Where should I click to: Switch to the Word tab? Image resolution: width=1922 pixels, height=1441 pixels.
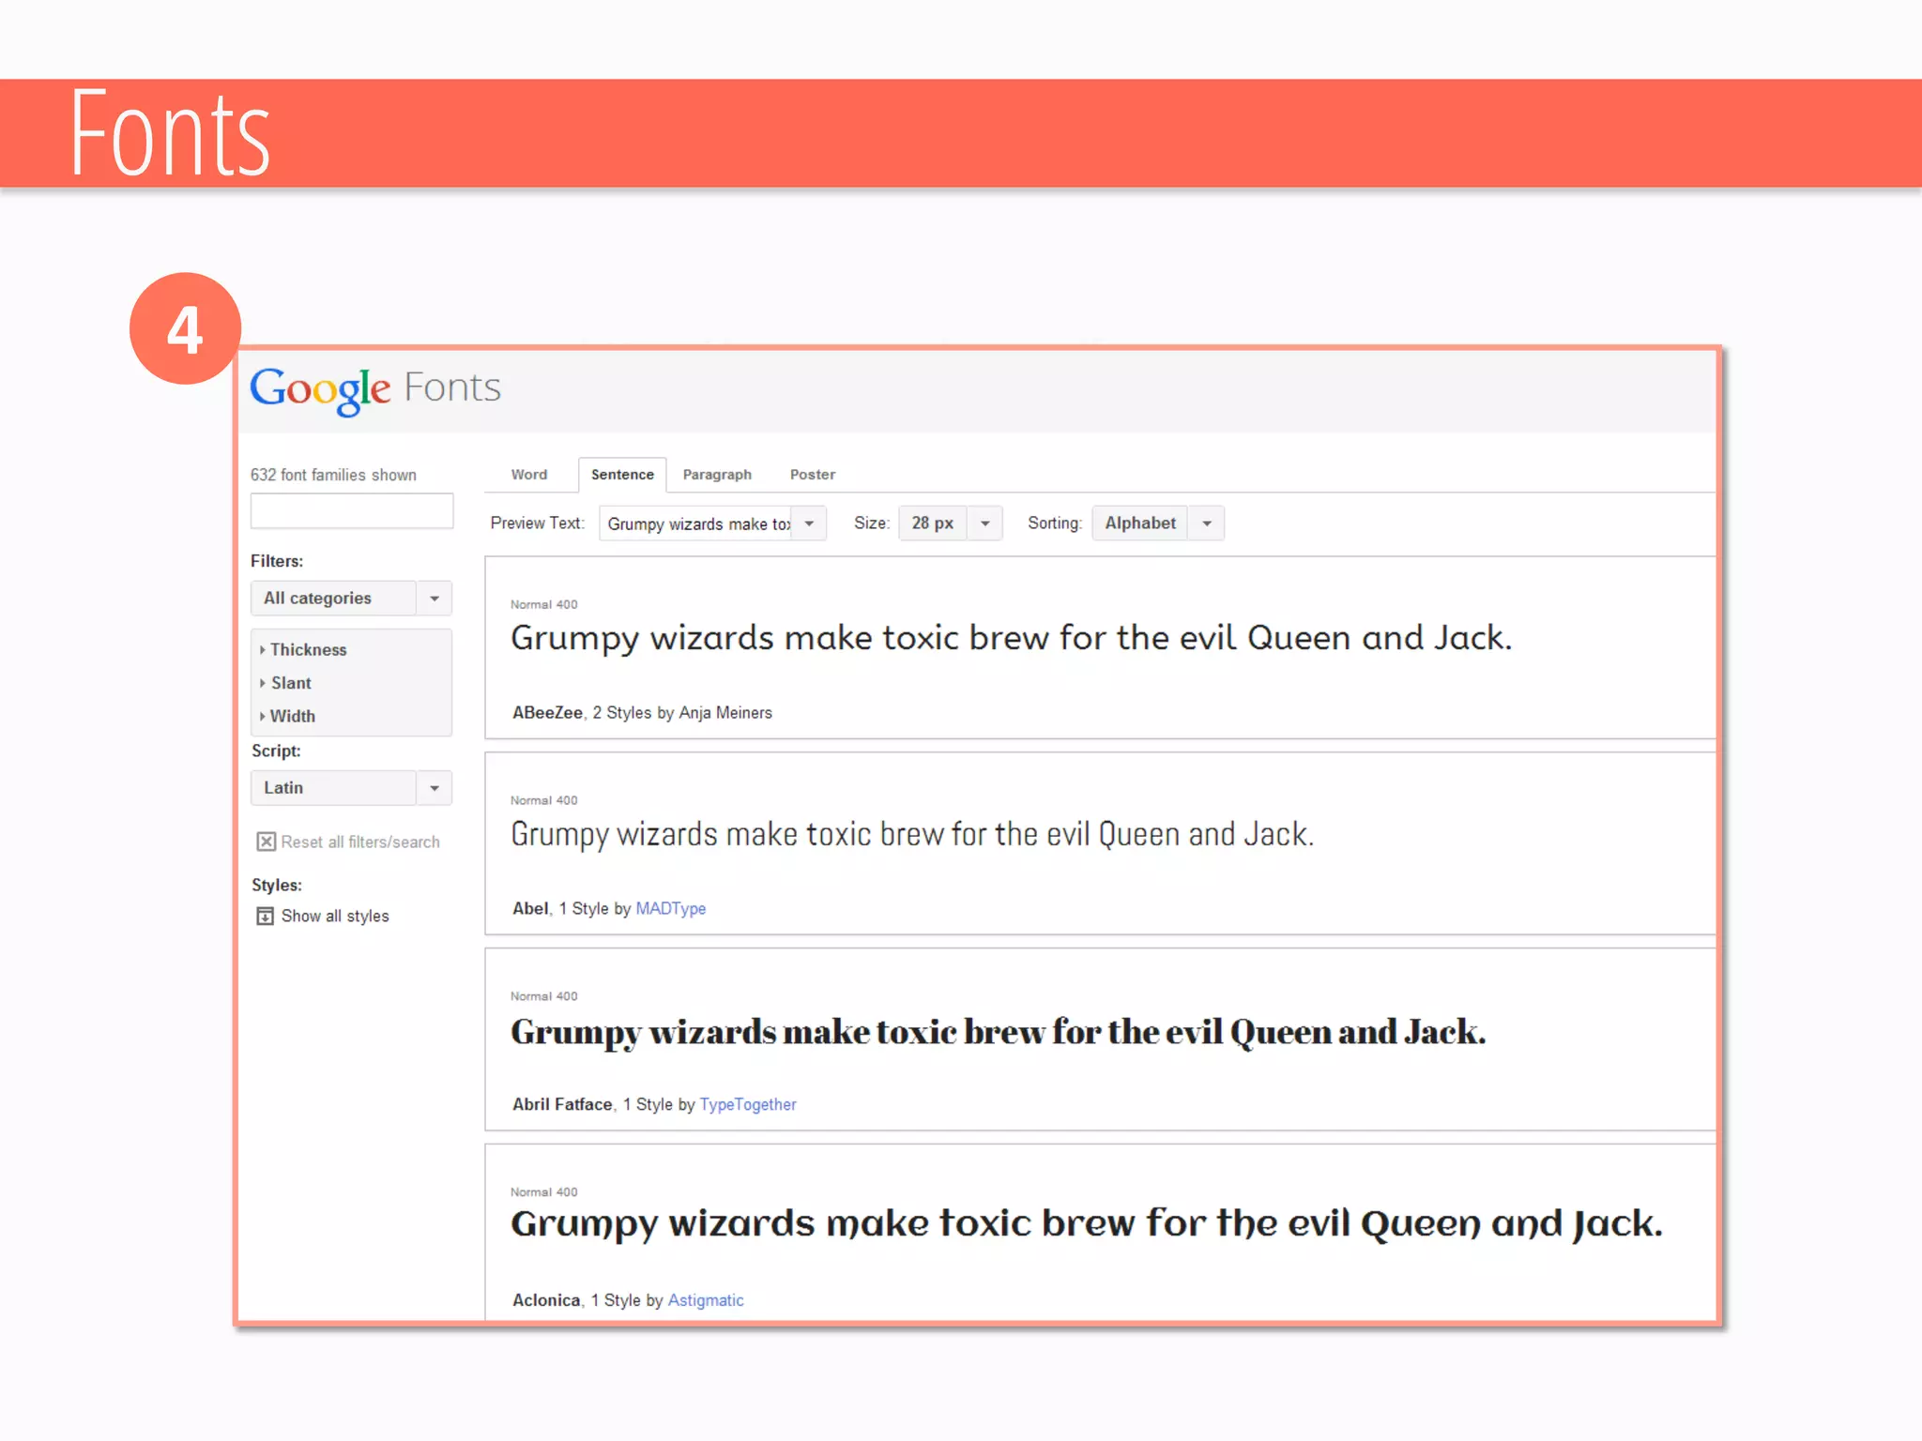pos(529,475)
